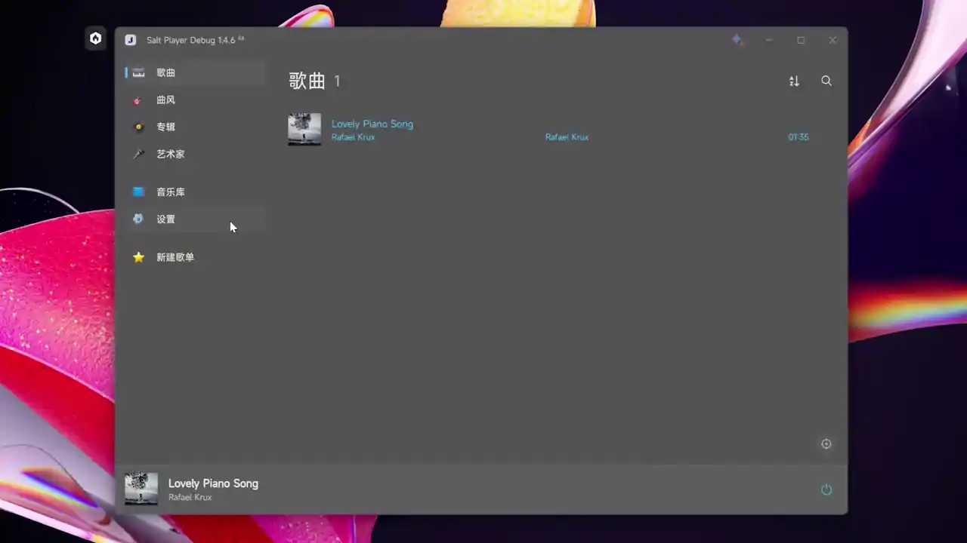967x543 pixels.
Task: Click the microphone icon beside 艺术家
Action: (x=138, y=154)
